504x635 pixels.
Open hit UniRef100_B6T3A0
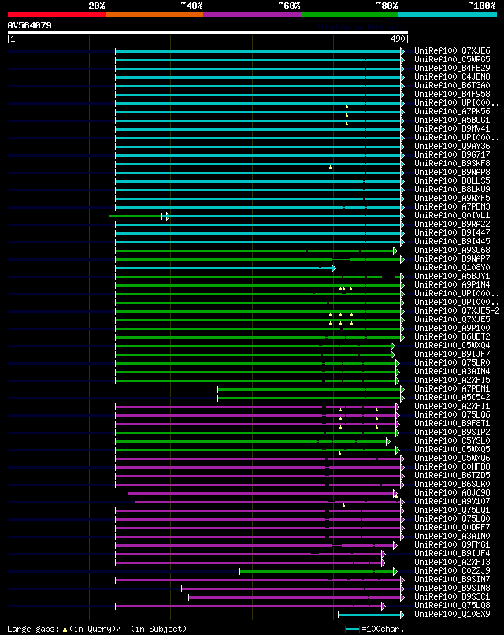click(x=452, y=85)
